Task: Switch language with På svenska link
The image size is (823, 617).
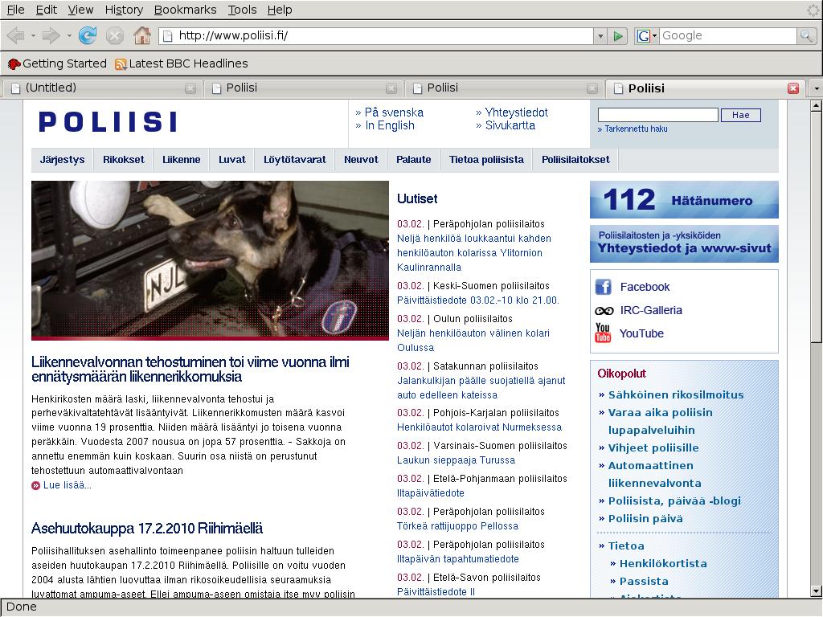Action: point(394,112)
